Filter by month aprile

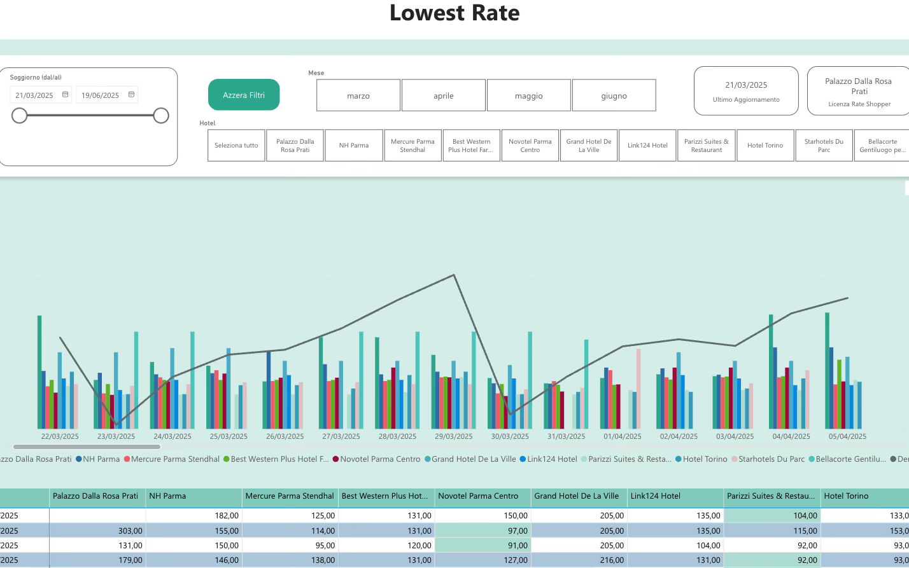pos(444,95)
